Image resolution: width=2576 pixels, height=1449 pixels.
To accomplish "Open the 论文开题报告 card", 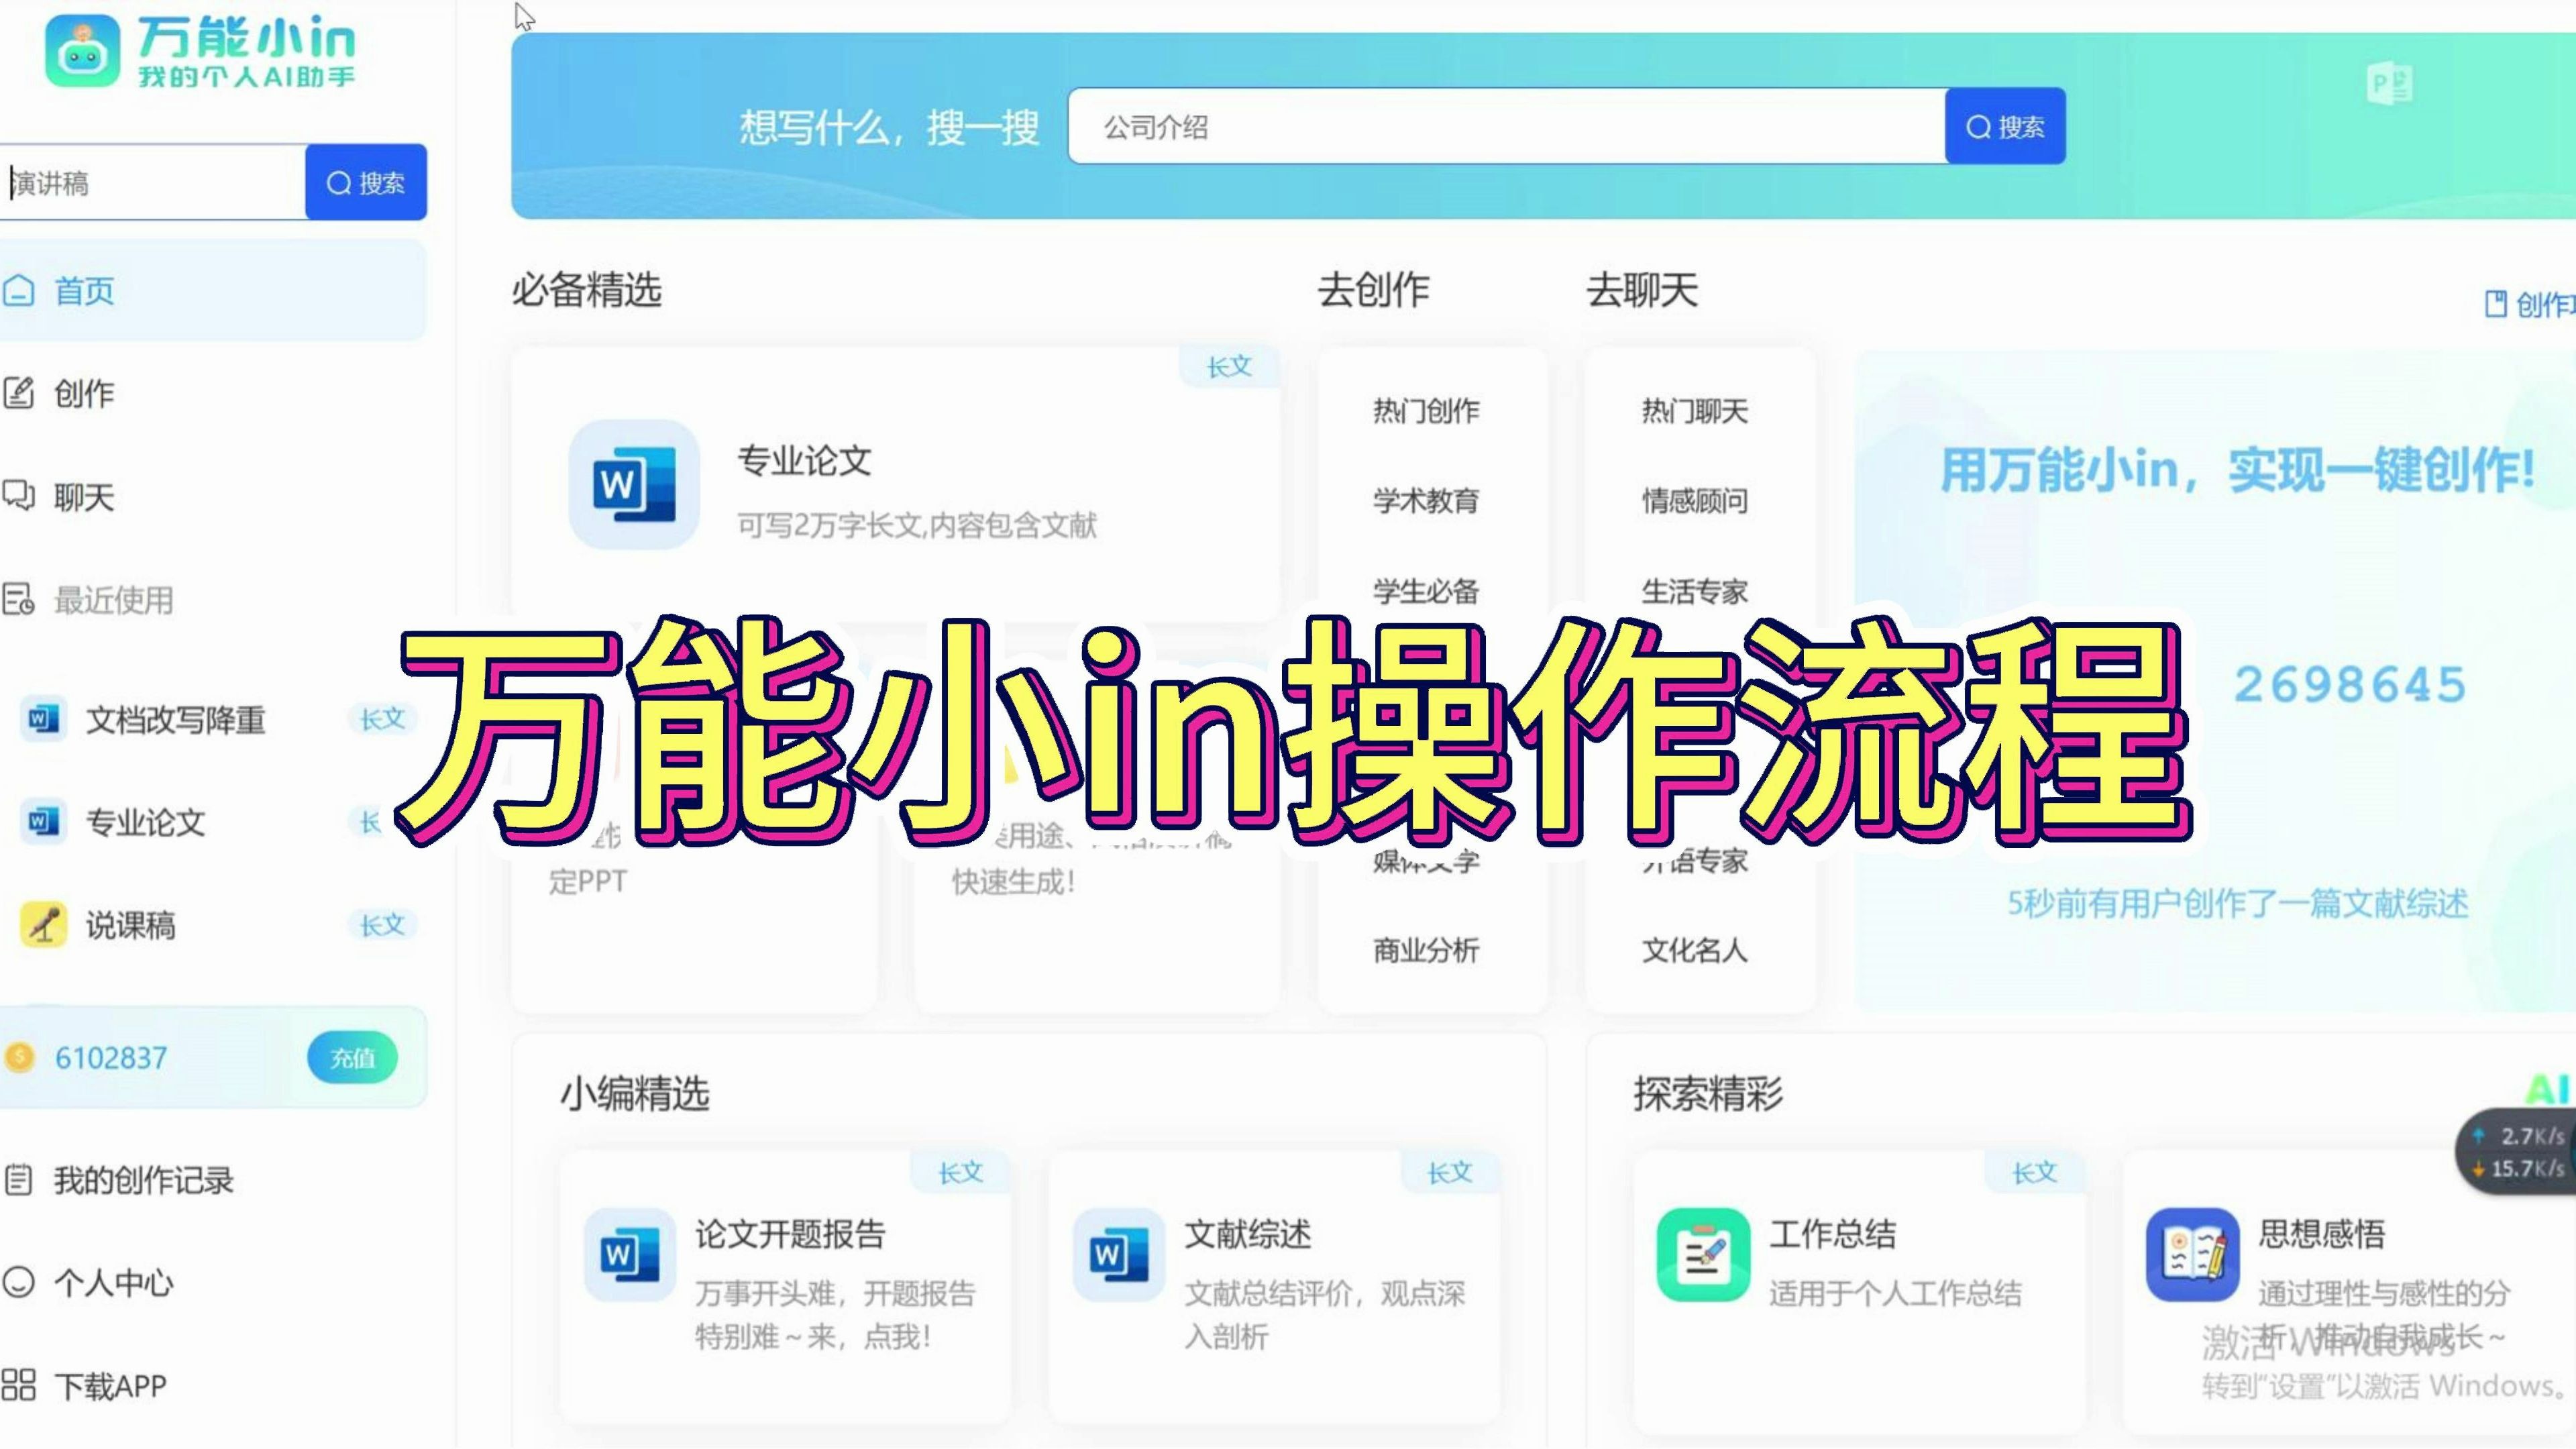I will point(785,1286).
